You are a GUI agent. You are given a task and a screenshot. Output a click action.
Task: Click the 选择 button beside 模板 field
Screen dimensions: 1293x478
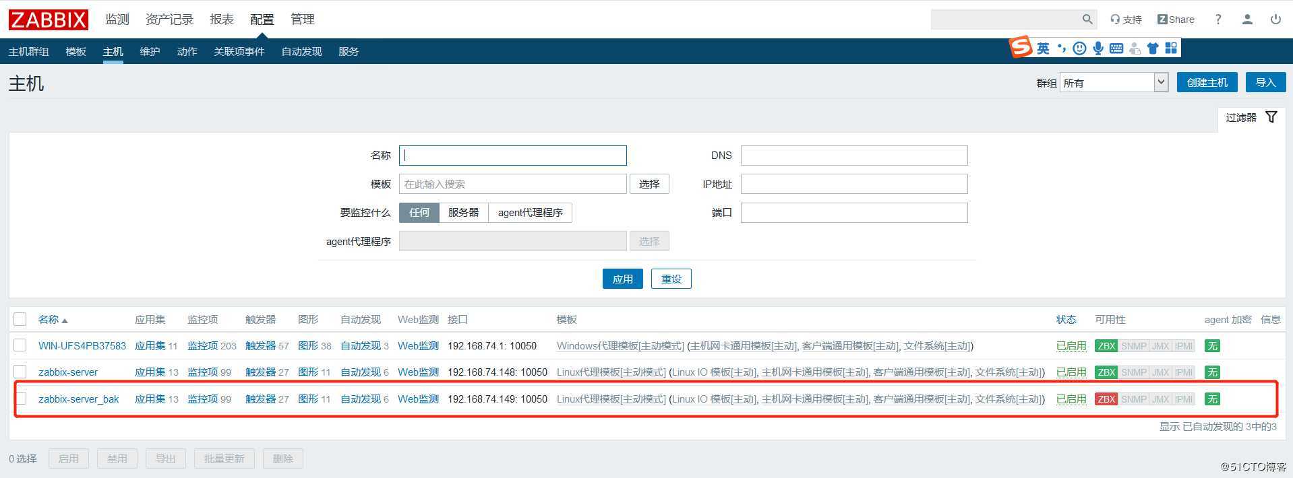tap(649, 184)
